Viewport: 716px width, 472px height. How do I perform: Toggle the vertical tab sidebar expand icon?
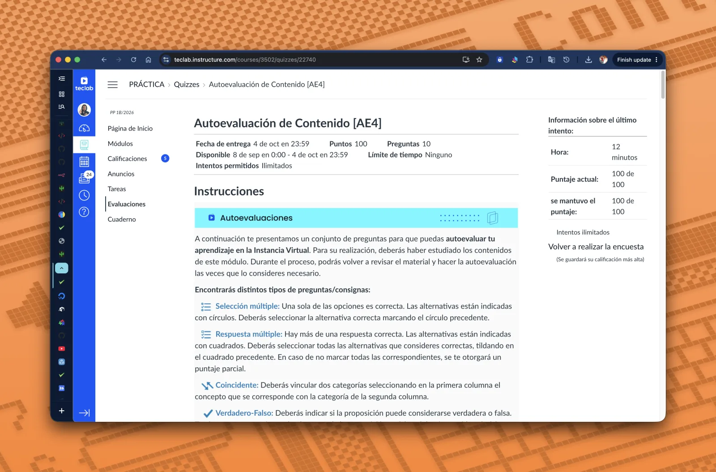62,78
